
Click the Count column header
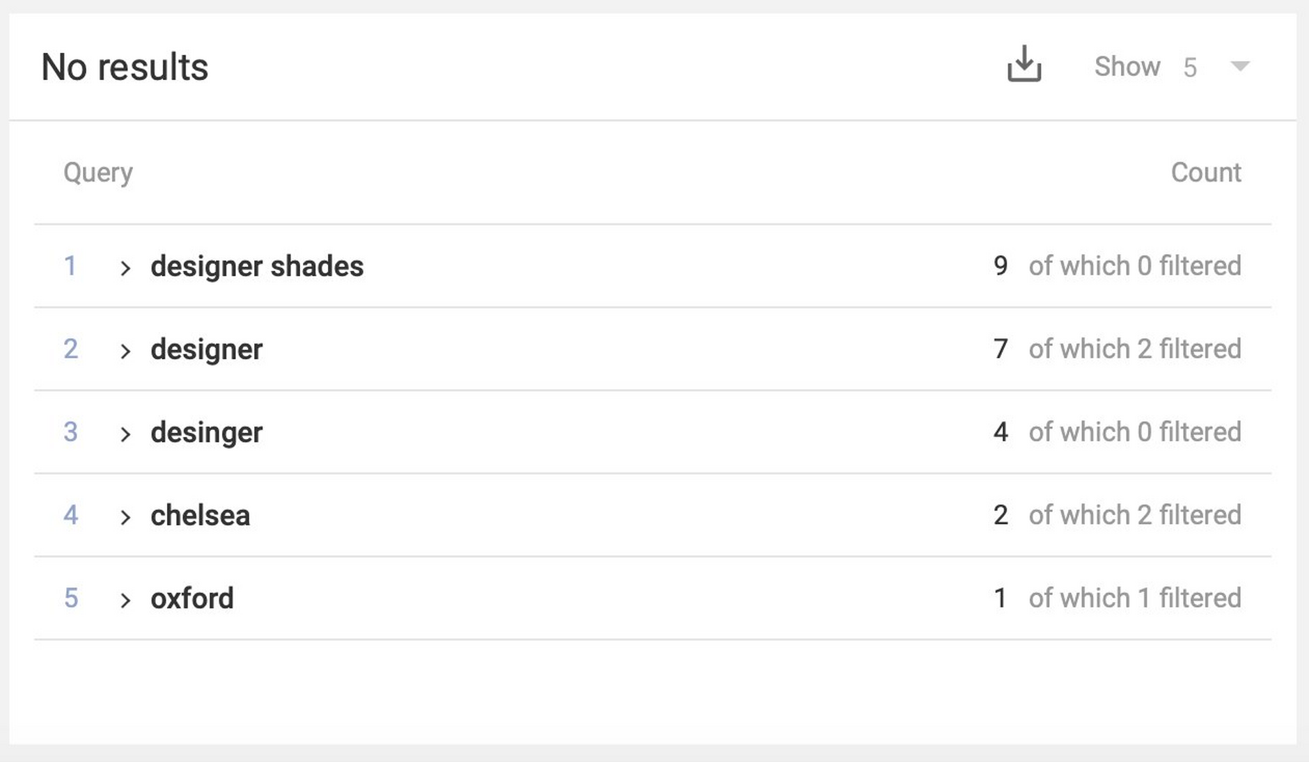click(1206, 173)
